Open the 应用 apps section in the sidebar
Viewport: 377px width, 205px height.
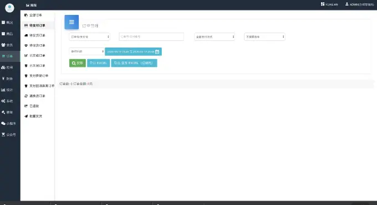coord(7,67)
